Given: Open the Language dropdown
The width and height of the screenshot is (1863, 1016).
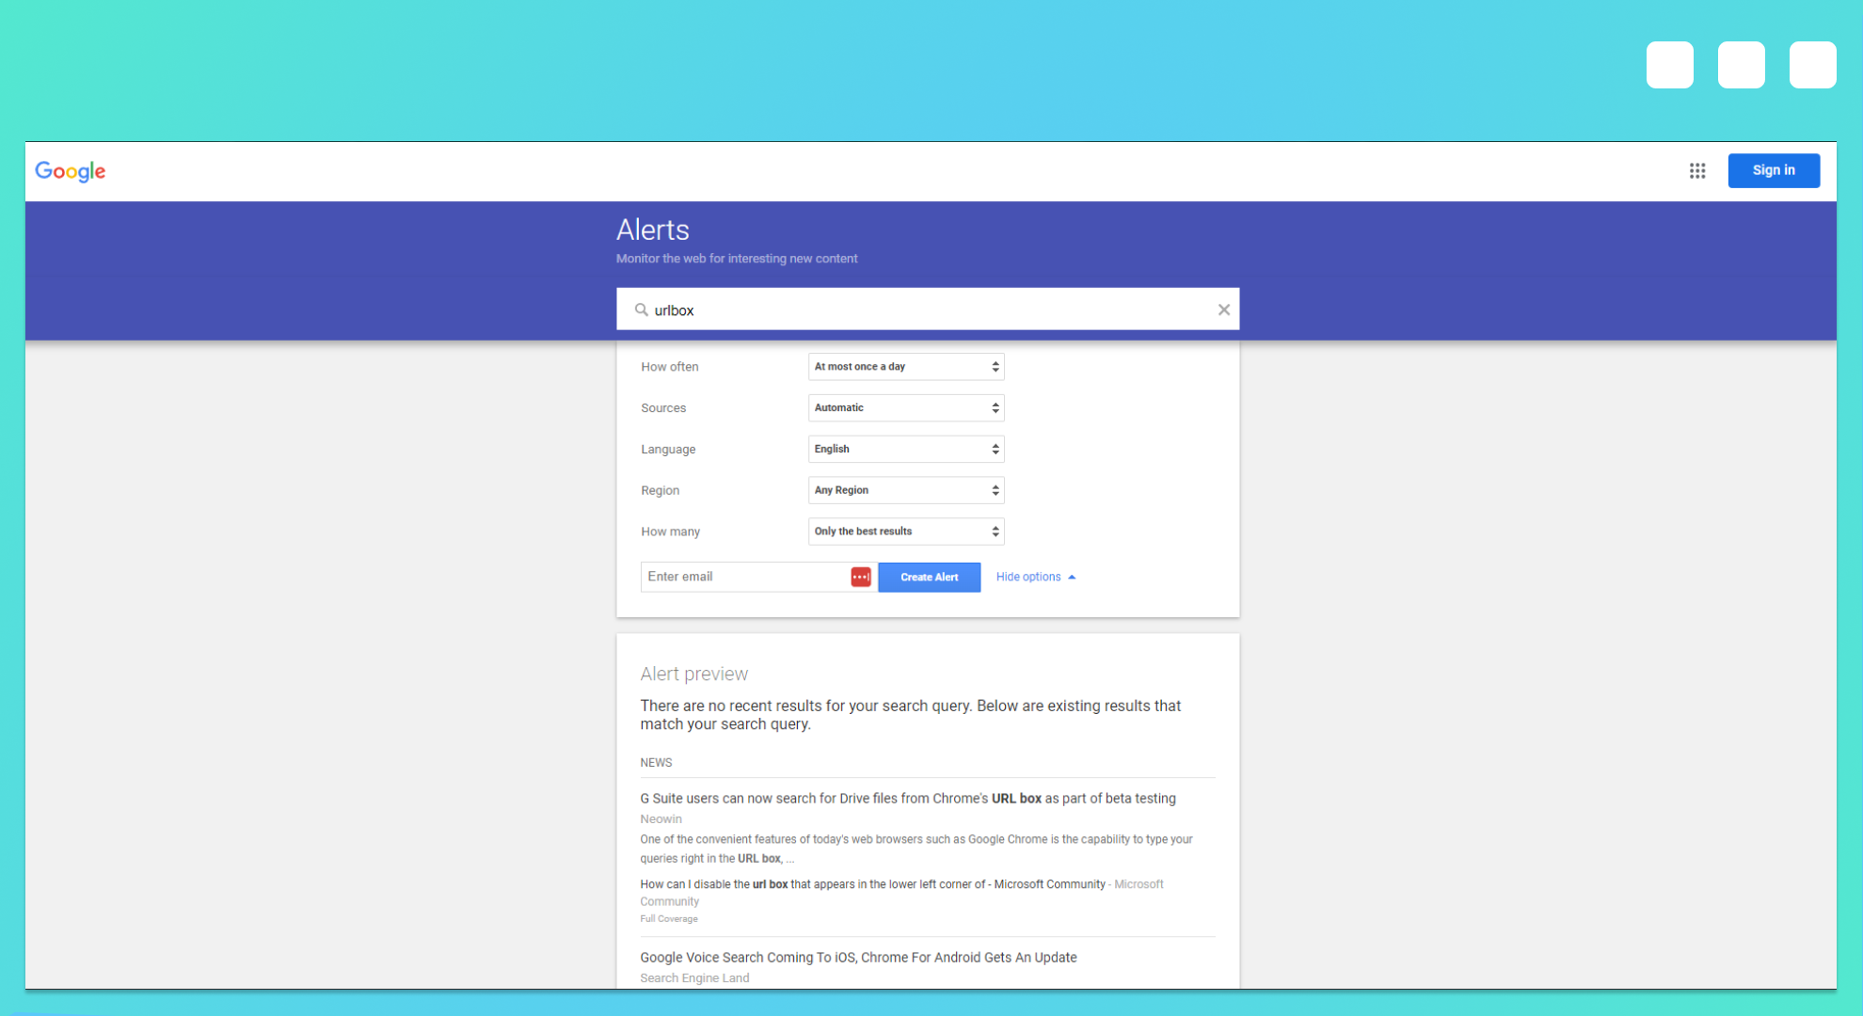Looking at the screenshot, I should click(905, 450).
